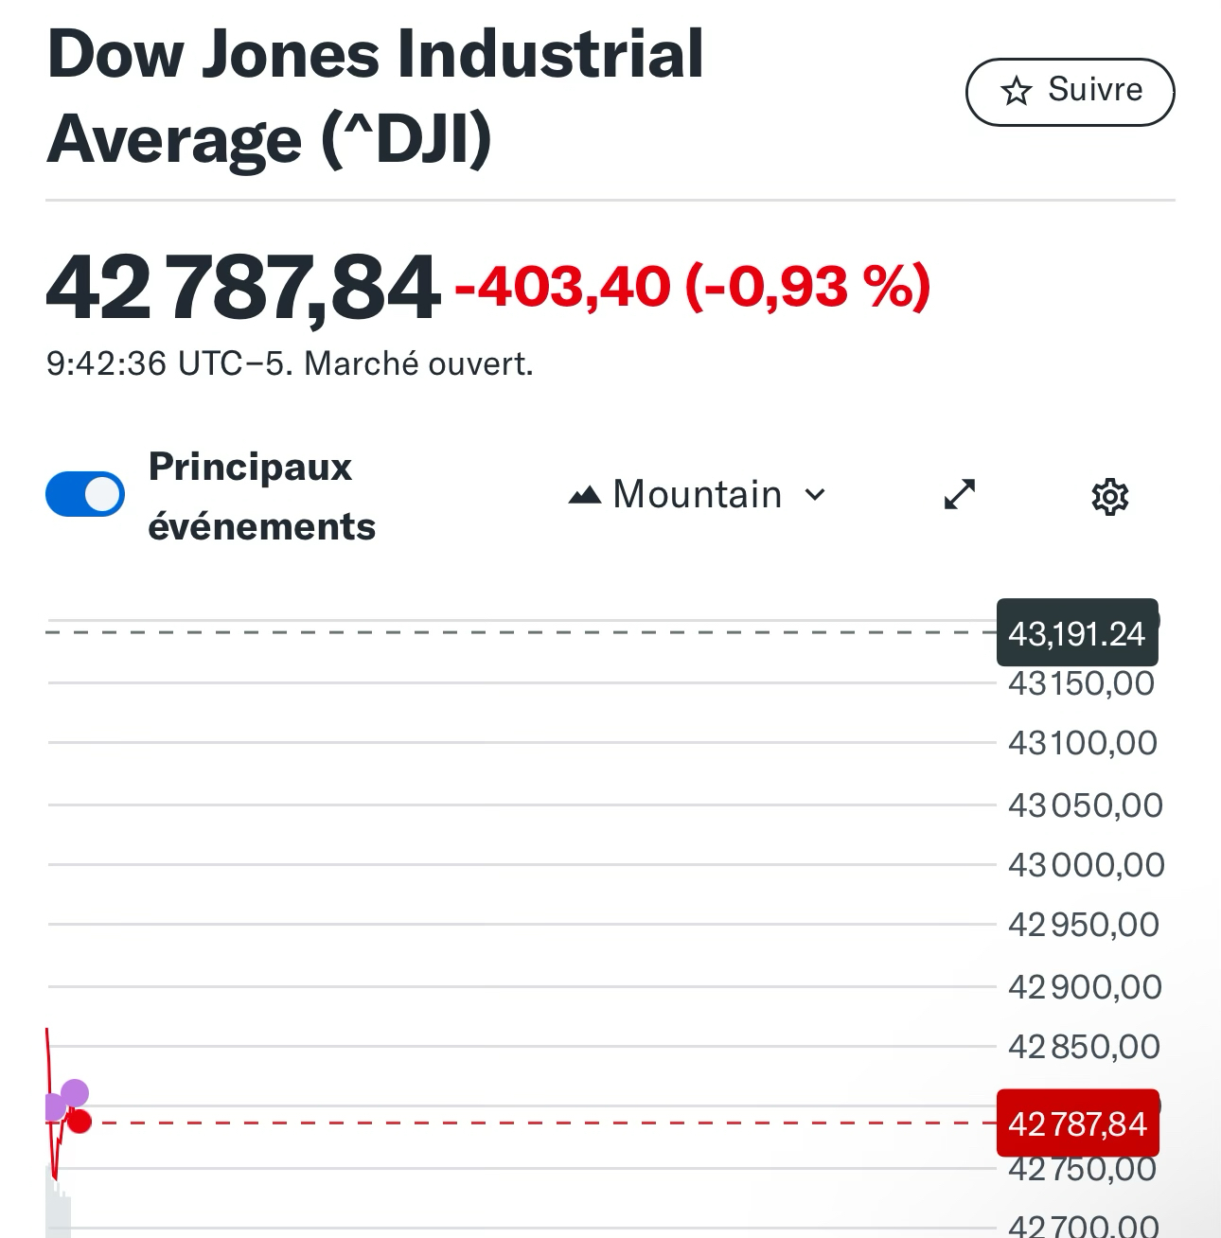
Task: Click the 43 000,00 axis label
Action: coord(1086,865)
